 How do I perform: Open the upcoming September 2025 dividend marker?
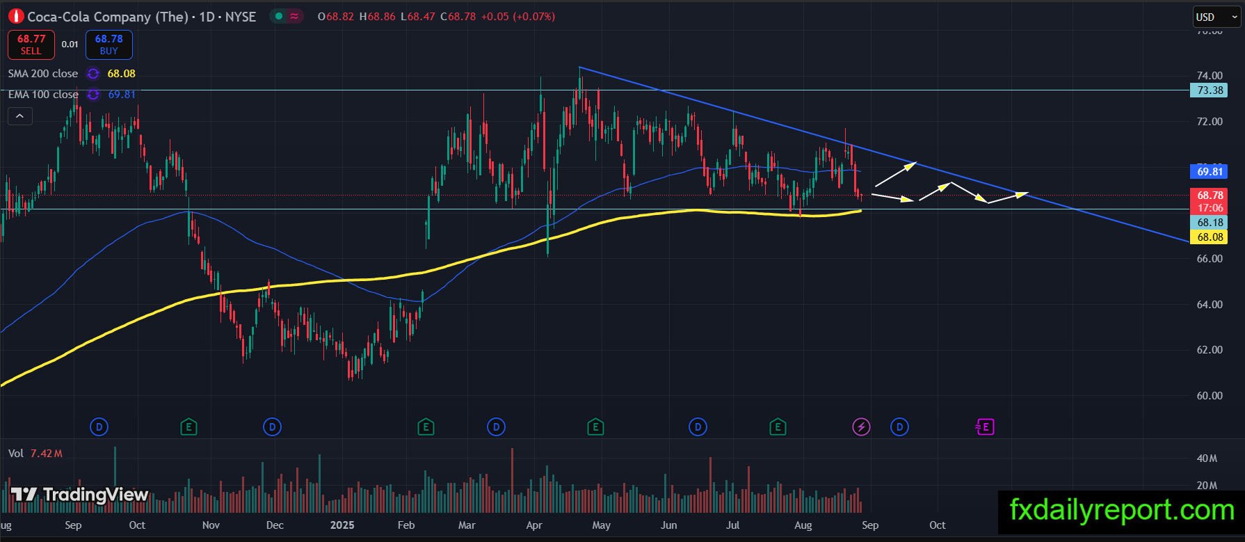pyautogui.click(x=899, y=427)
